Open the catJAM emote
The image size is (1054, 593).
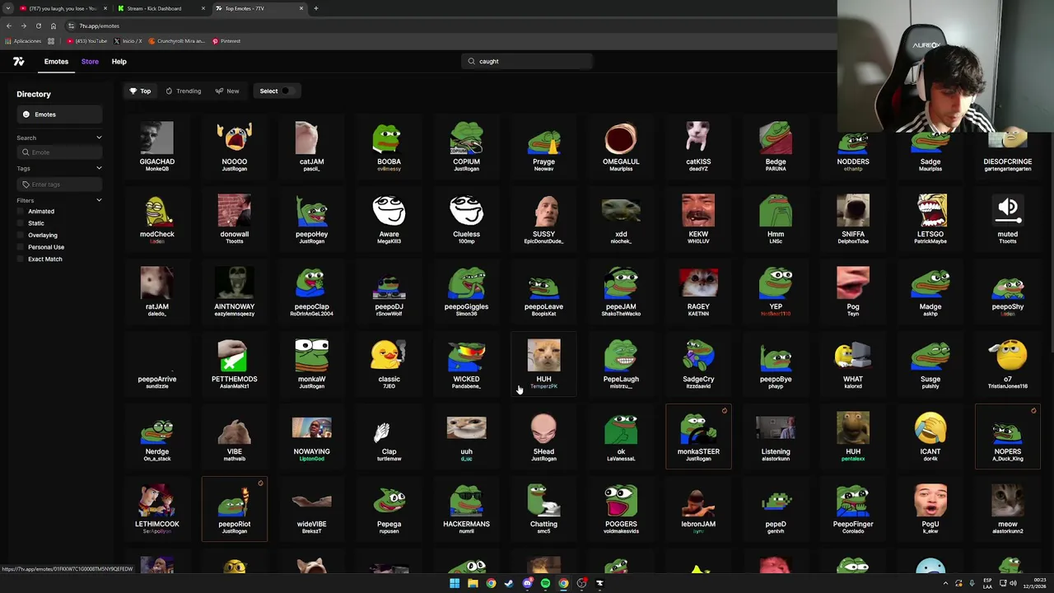pos(311,147)
